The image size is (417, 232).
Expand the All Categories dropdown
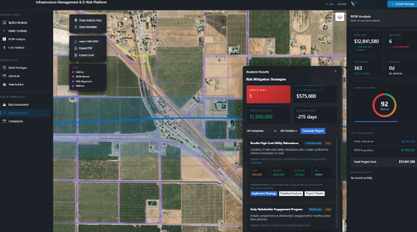coord(261,131)
